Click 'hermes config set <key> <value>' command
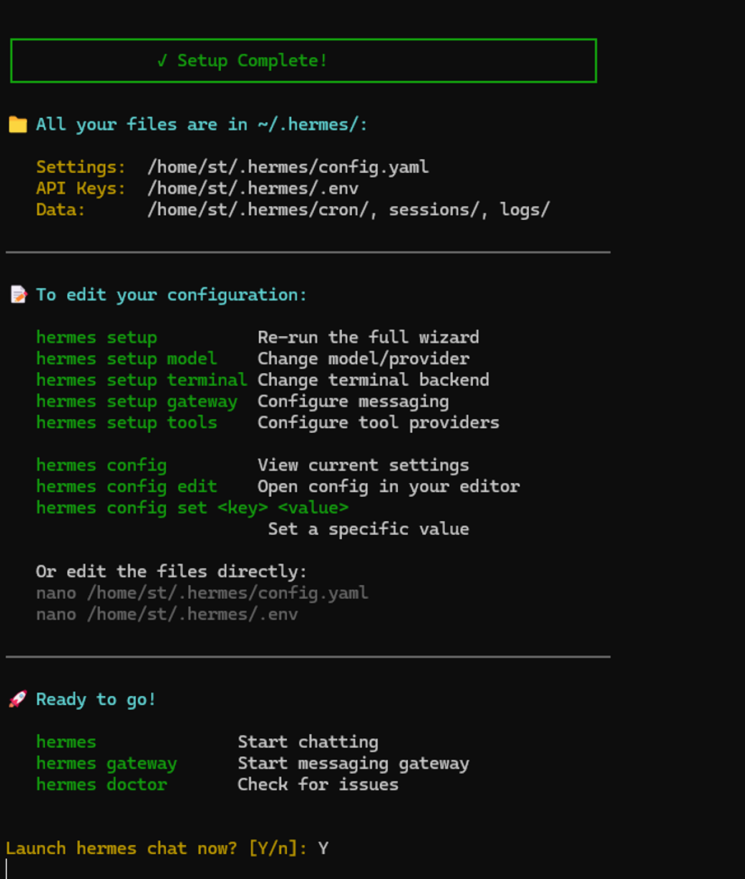Screen dimensions: 745x879 (192, 508)
